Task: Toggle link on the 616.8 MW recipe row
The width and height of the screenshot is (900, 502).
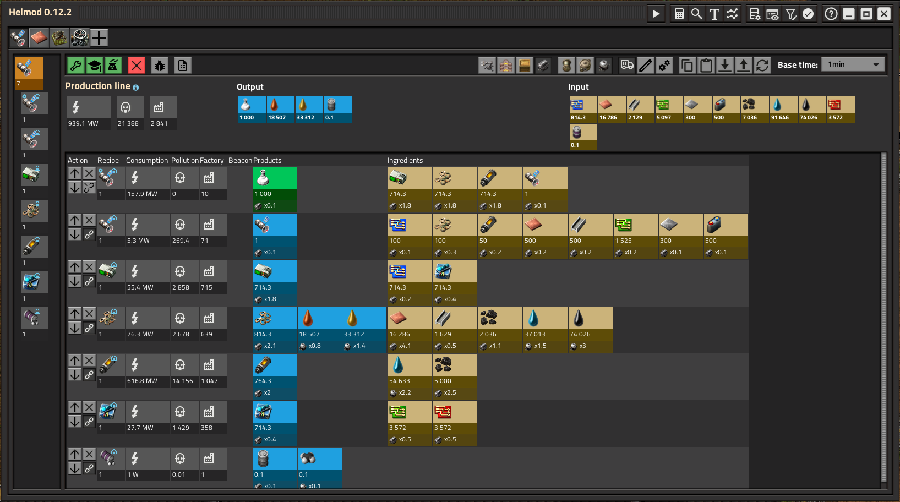Action: [x=89, y=375]
